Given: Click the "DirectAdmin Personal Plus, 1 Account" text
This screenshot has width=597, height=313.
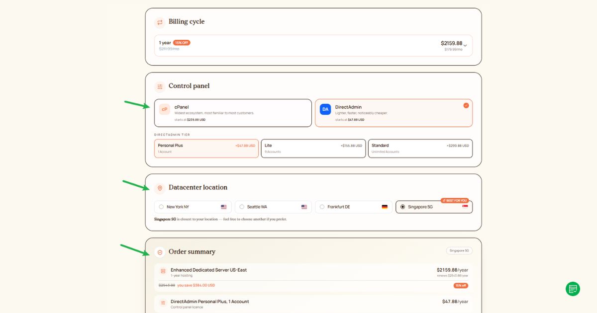Looking at the screenshot, I should point(210,302).
